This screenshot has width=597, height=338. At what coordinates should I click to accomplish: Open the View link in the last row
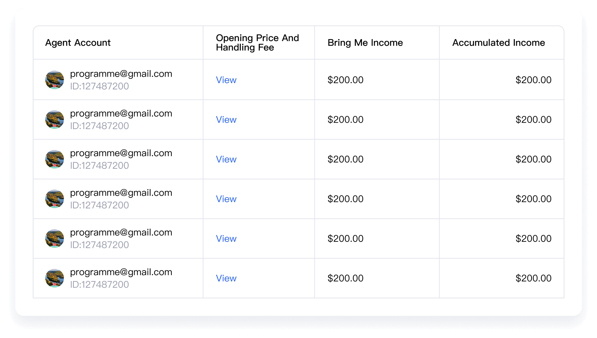click(226, 278)
